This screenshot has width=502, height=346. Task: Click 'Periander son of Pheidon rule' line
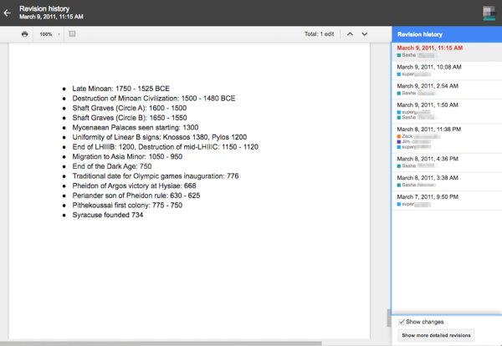pyautogui.click(x=136, y=196)
